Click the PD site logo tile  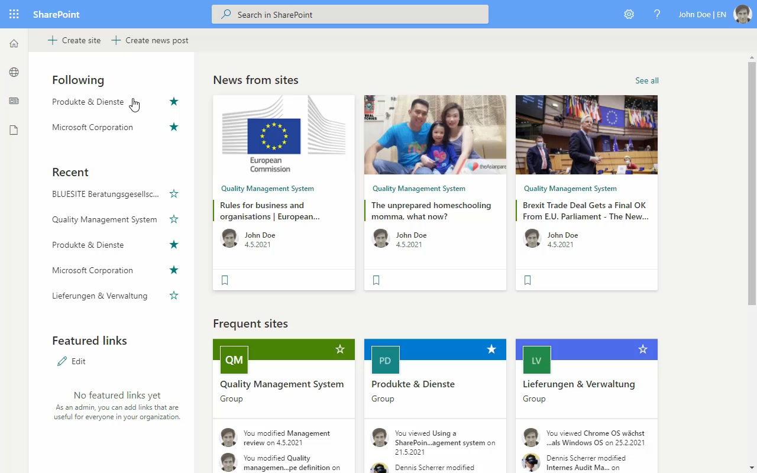pyautogui.click(x=386, y=360)
